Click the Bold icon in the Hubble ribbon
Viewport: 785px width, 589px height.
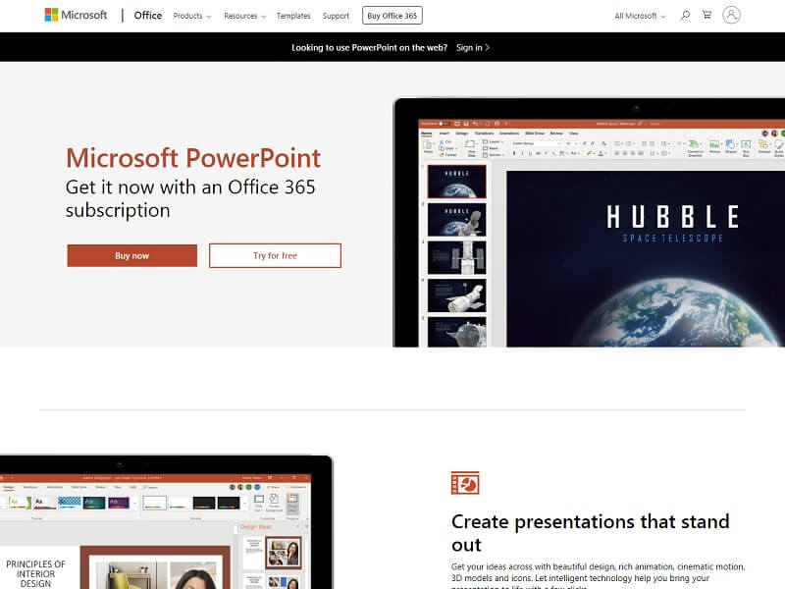[514, 154]
